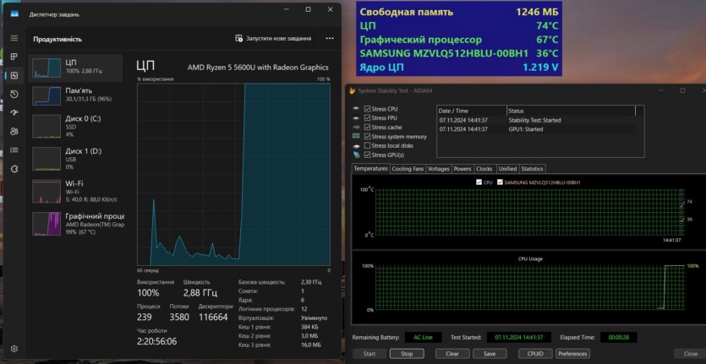
Task: Open the three-dot more options menu
Action: (x=327, y=39)
